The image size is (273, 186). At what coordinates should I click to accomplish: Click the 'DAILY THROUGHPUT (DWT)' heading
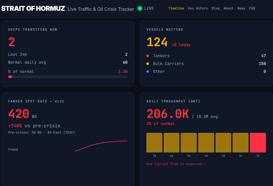click(x=173, y=101)
